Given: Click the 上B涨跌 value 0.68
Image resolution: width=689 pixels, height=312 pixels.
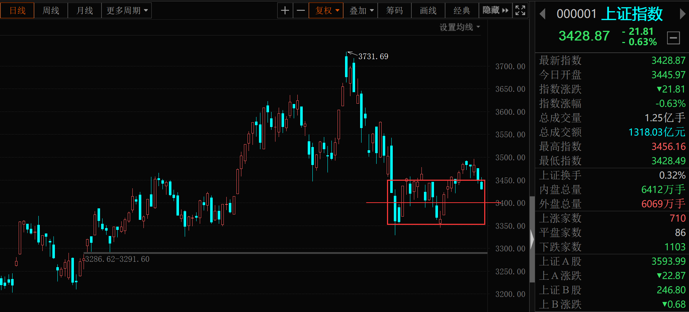Looking at the screenshot, I should pyautogui.click(x=674, y=304).
